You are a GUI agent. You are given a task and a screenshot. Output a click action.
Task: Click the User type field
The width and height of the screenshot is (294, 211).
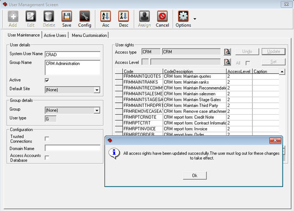pos(50,119)
